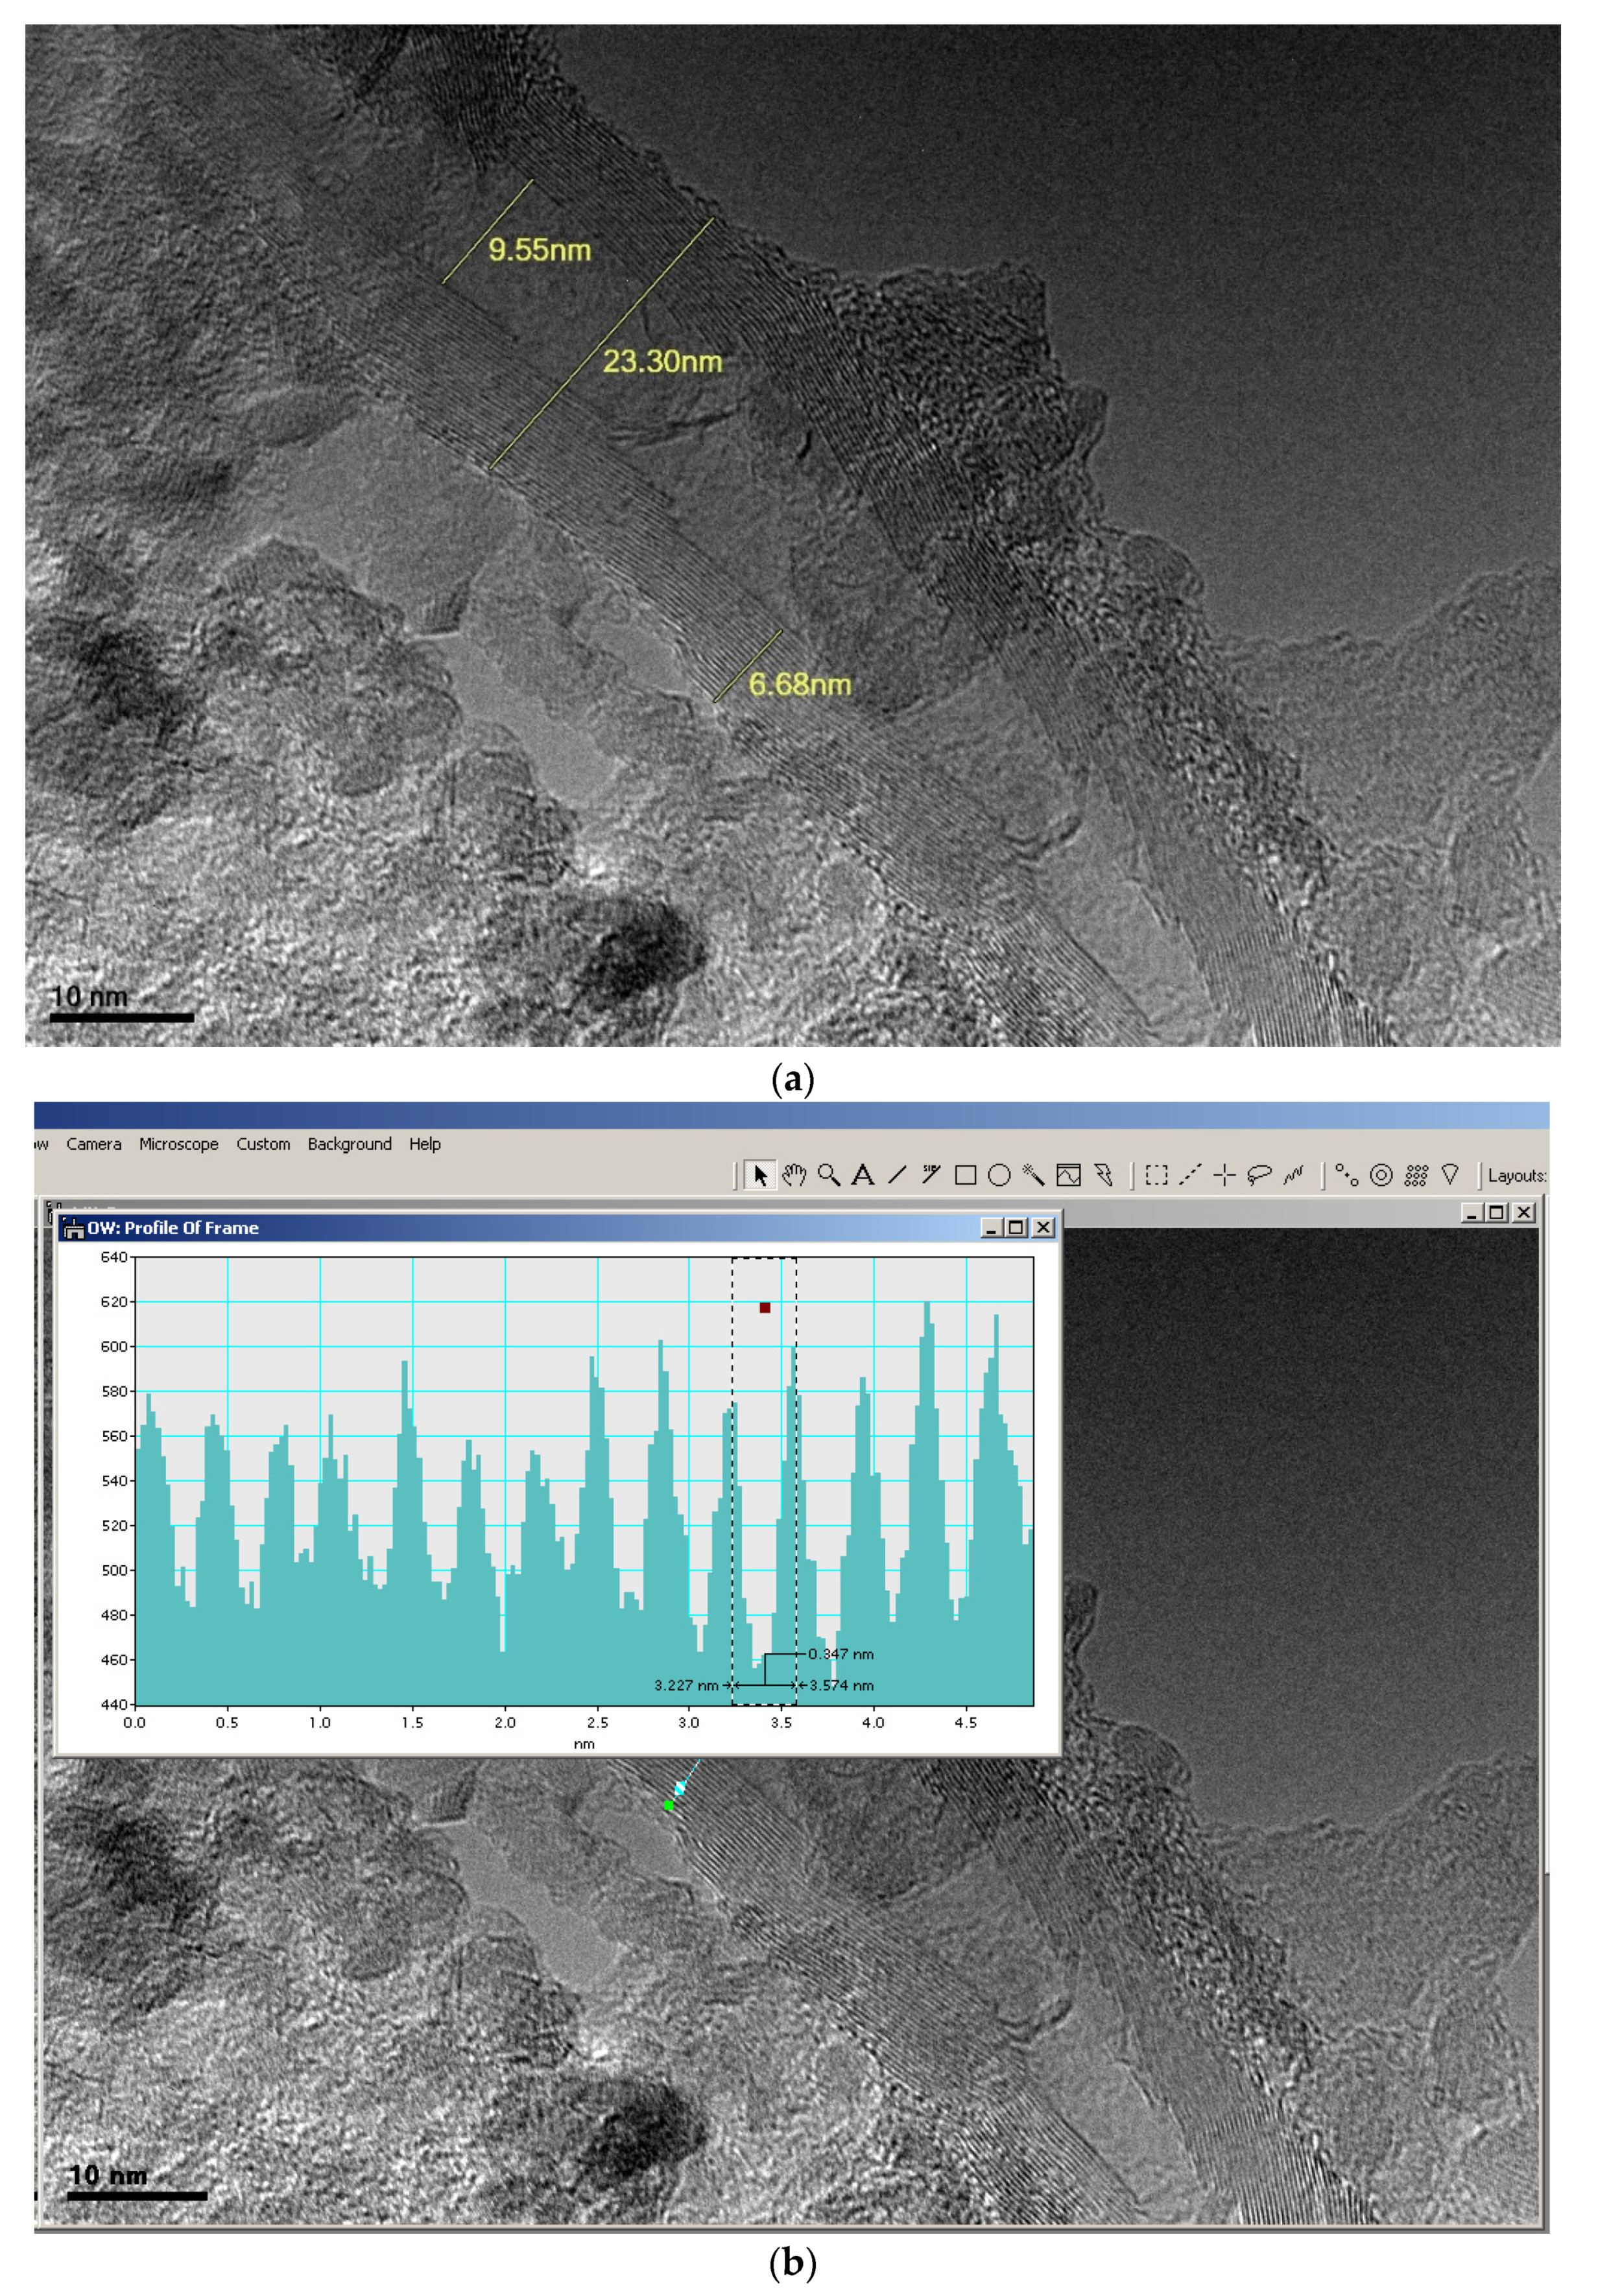Click the Help menu
The image size is (1598, 2296).
click(x=424, y=1144)
